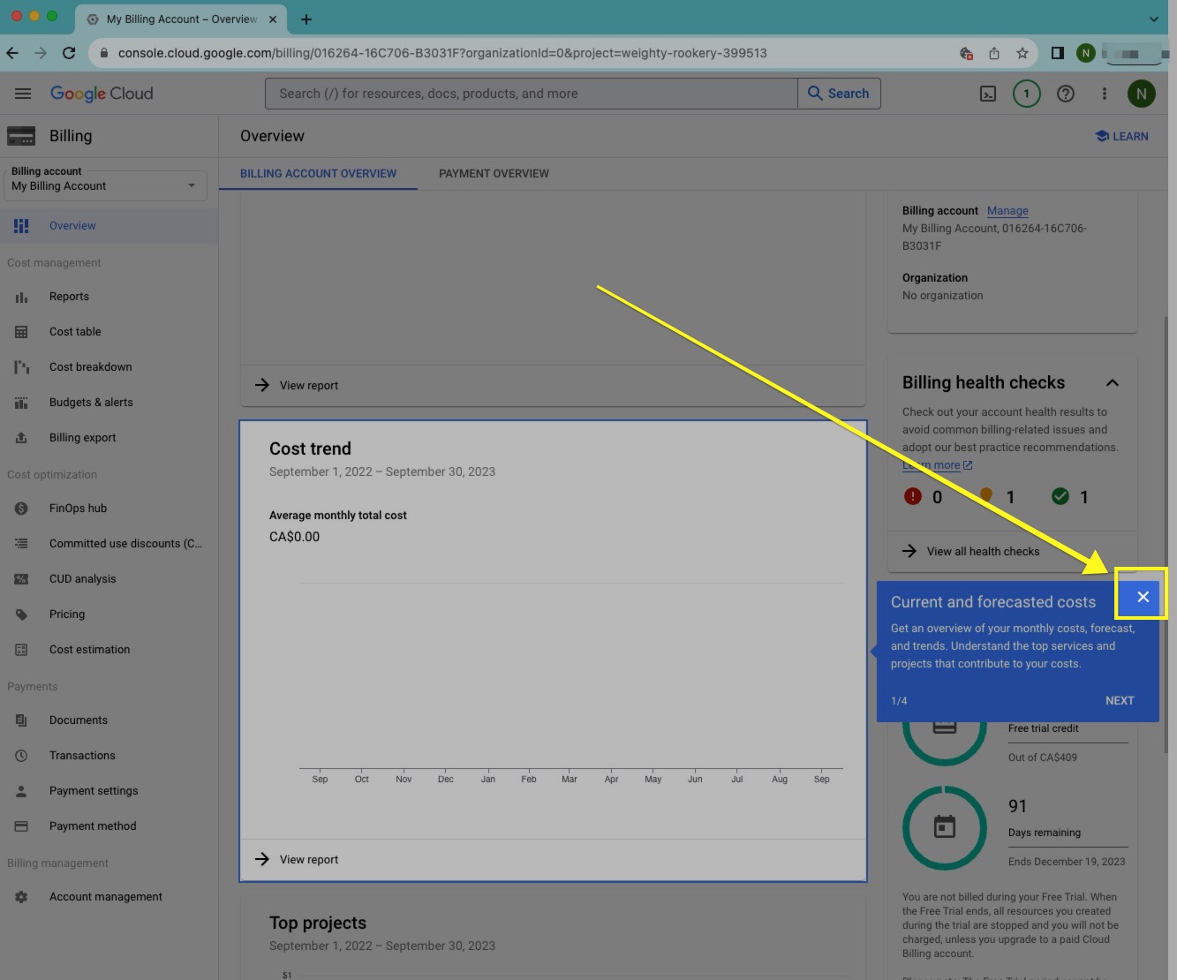Viewport: 1177px width, 980px height.
Task: Click the Reports bar chart icon
Action: tap(21, 297)
